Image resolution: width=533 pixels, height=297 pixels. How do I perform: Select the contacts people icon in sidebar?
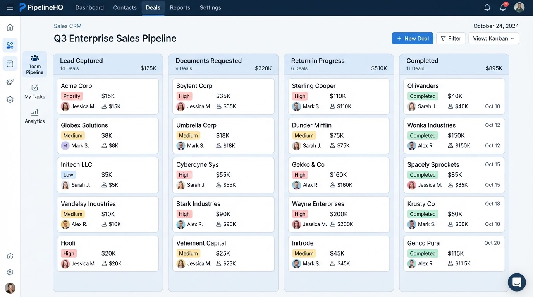tap(10, 45)
